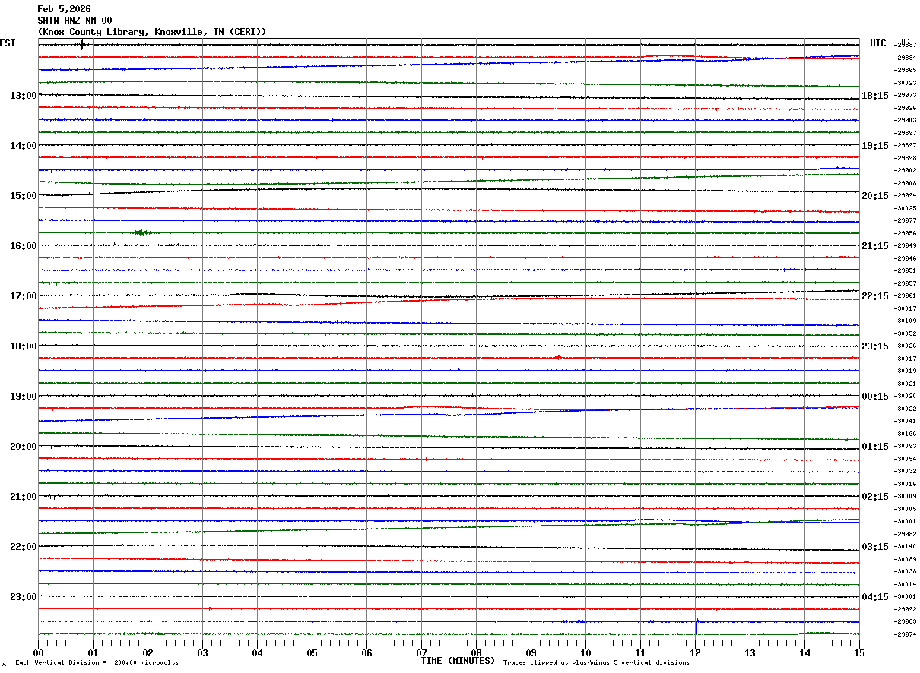This screenshot has height=673, width=920.
Task: Click the DC offset value -29982
Action: tap(906, 534)
